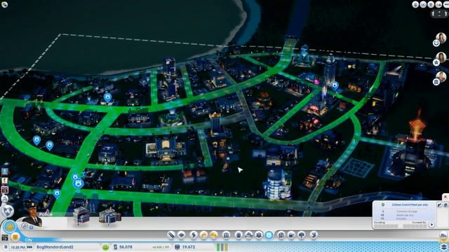
Task: Open the RCI demand bars
Action: pyautogui.click(x=222, y=247)
